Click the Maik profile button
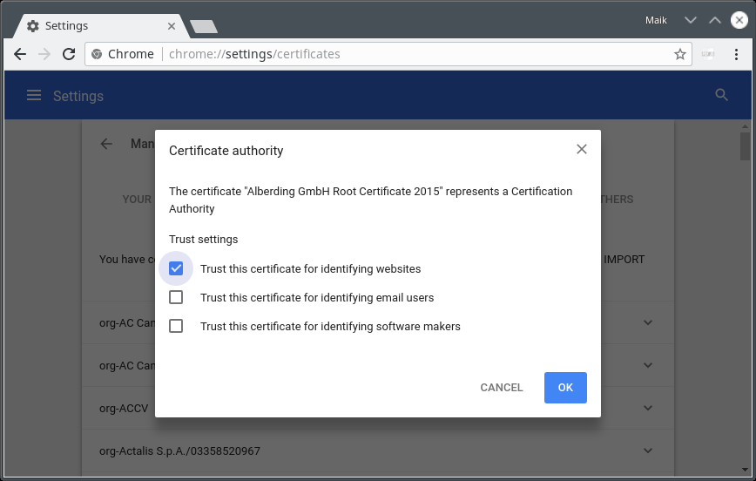The image size is (756, 481). pyautogui.click(x=656, y=20)
